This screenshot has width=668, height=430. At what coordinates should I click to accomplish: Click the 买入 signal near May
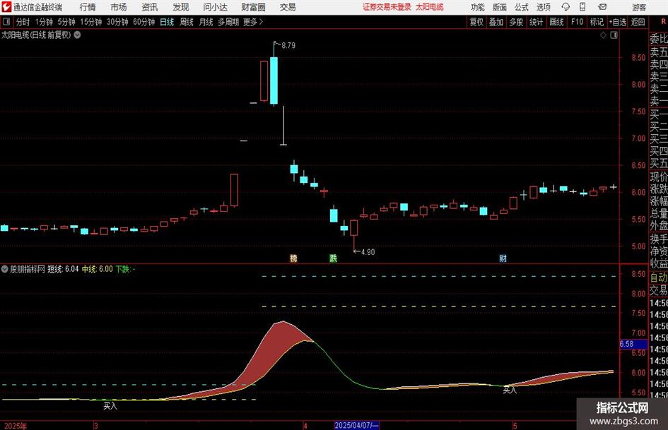pyautogui.click(x=510, y=390)
